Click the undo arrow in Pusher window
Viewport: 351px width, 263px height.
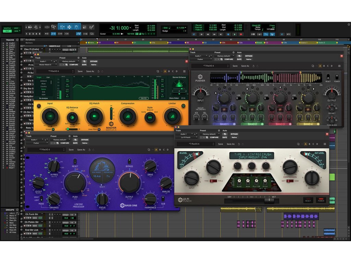point(253,66)
